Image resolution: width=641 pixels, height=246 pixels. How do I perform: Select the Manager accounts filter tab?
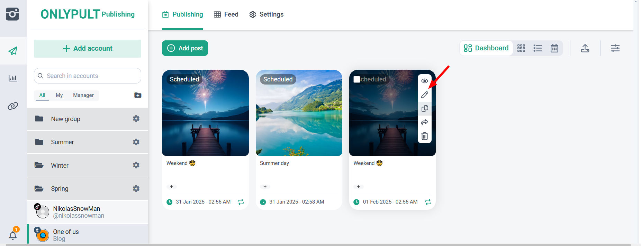(x=83, y=95)
